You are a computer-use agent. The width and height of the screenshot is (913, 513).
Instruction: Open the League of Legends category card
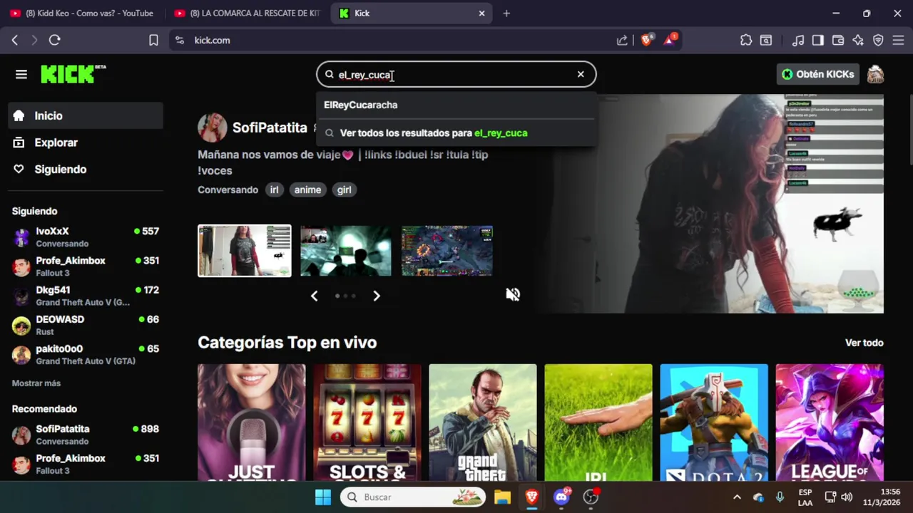click(830, 423)
